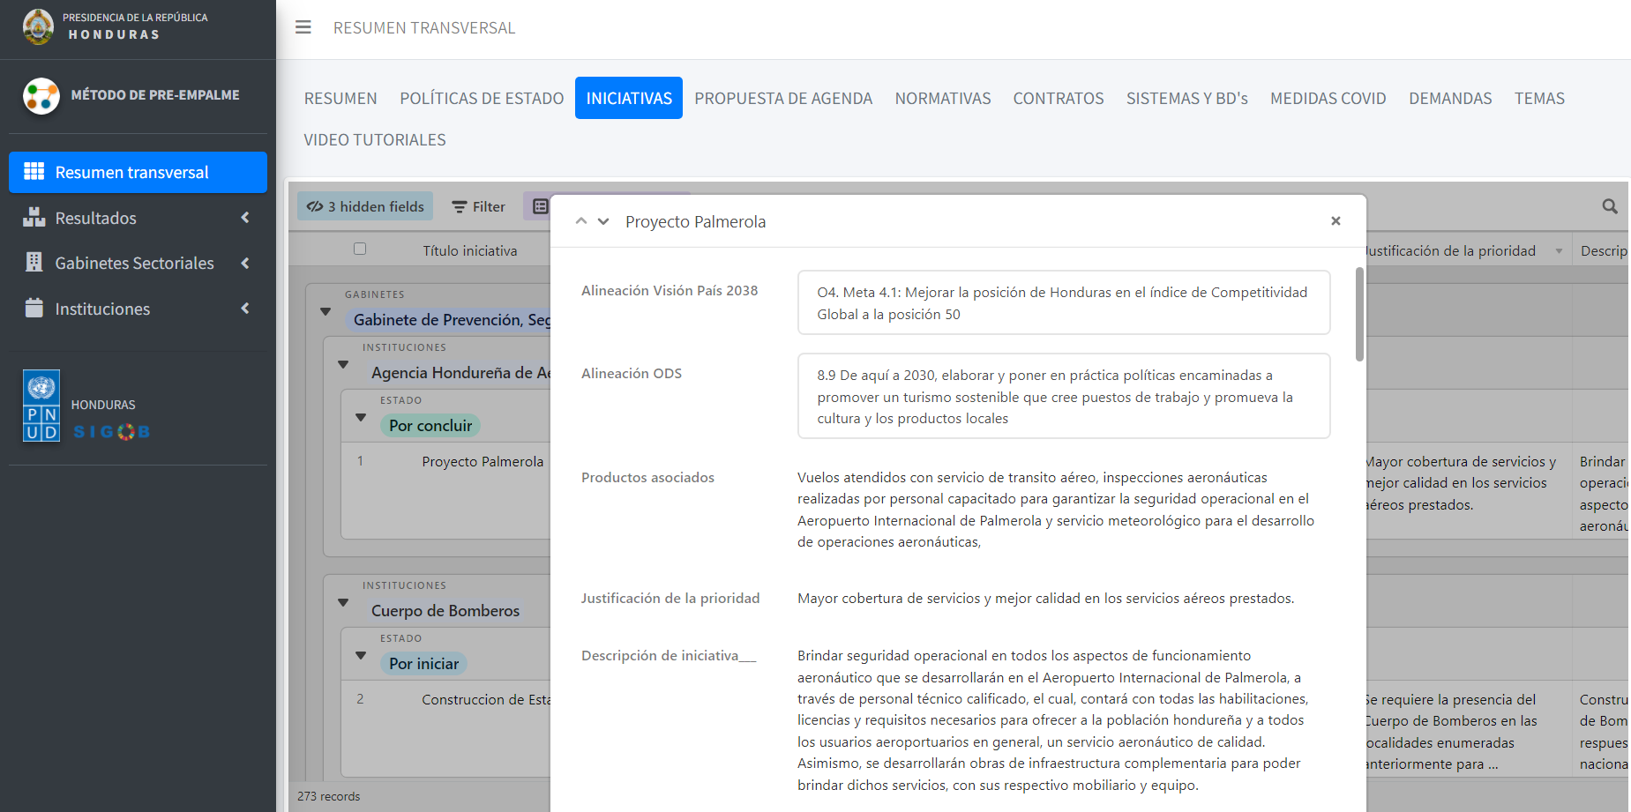Collapse the Por concluir estado group
This screenshot has height=812, width=1631.
click(x=361, y=417)
